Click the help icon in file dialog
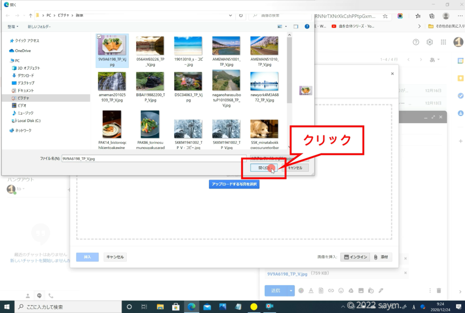The image size is (465, 313). [307, 27]
